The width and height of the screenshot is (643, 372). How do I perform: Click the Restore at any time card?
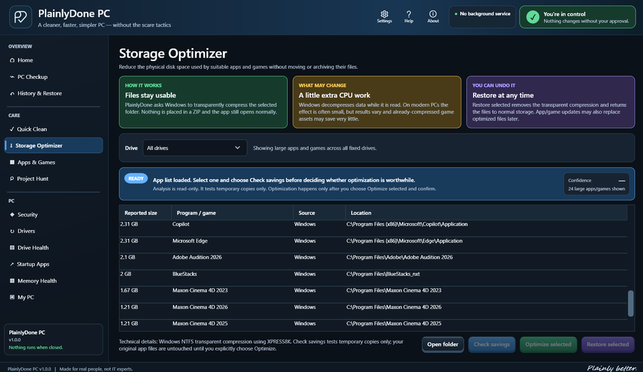[551, 102]
